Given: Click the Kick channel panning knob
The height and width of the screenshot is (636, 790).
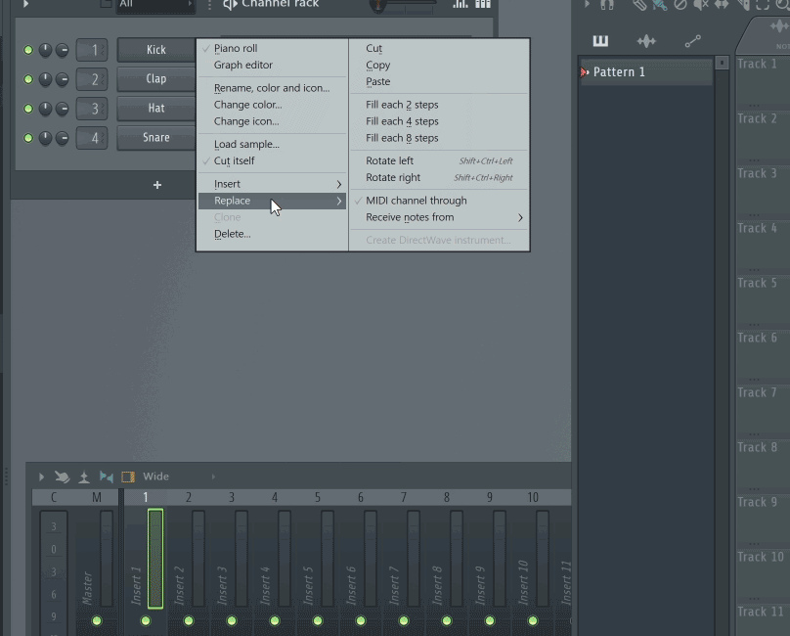Looking at the screenshot, I should point(45,50).
